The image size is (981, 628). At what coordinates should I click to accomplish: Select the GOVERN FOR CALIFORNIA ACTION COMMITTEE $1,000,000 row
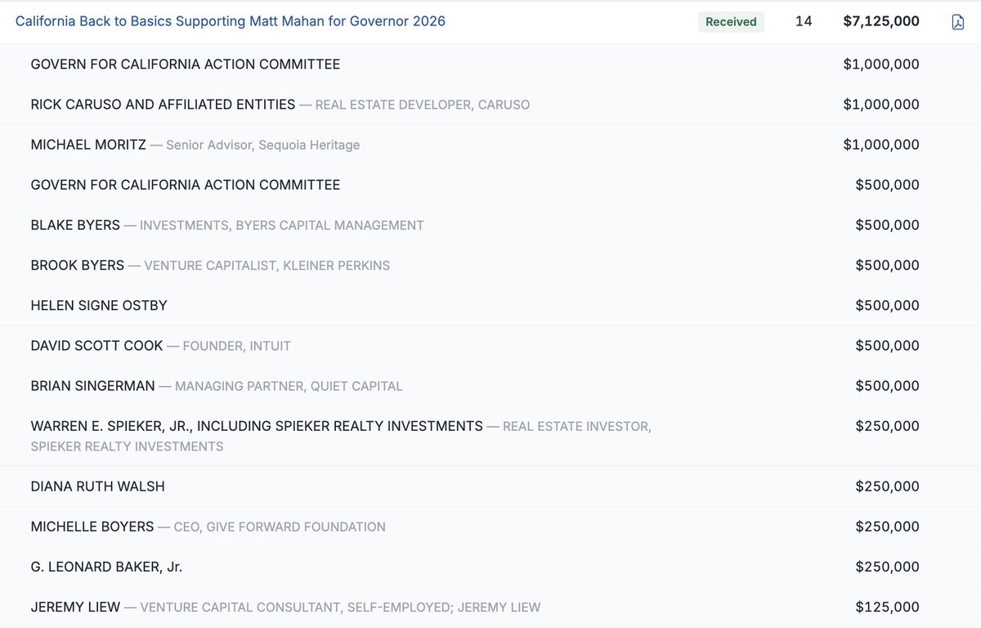[x=490, y=64]
